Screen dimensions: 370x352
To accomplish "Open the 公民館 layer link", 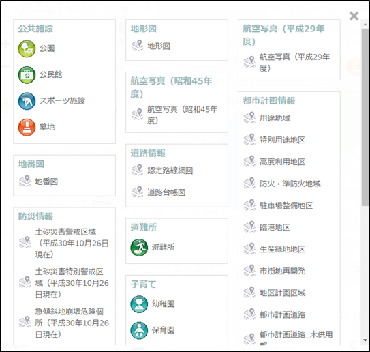I will (x=50, y=74).
